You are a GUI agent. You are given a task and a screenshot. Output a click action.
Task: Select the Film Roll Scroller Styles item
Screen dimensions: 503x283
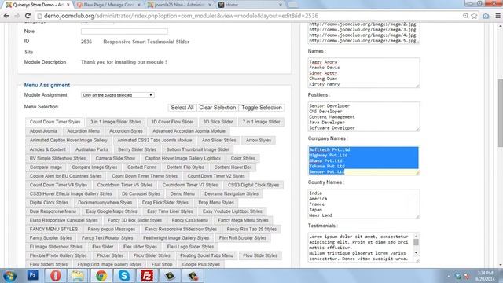243,237
